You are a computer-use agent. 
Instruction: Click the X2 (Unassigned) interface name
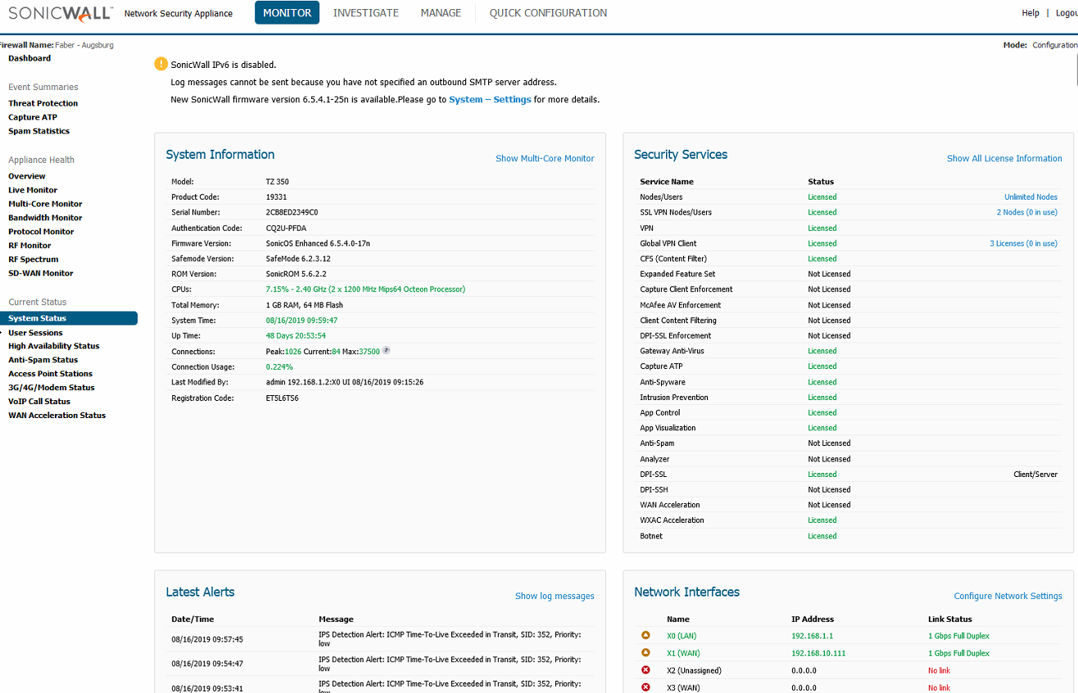tap(694, 671)
